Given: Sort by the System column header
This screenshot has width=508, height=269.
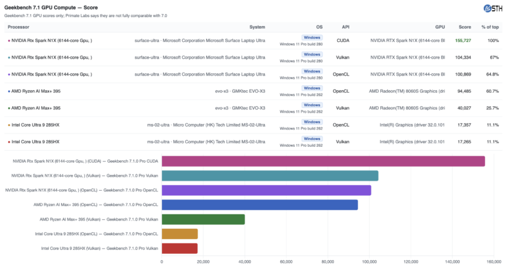Looking at the screenshot, I should (257, 27).
